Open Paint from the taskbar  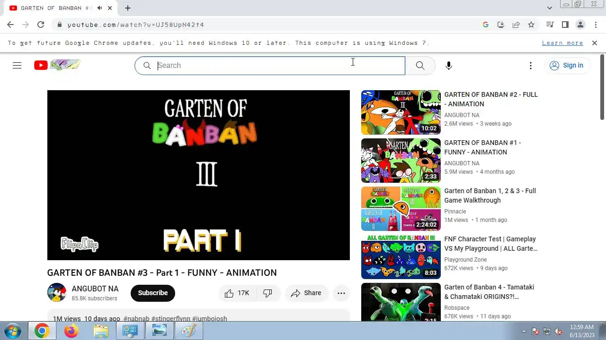click(189, 331)
